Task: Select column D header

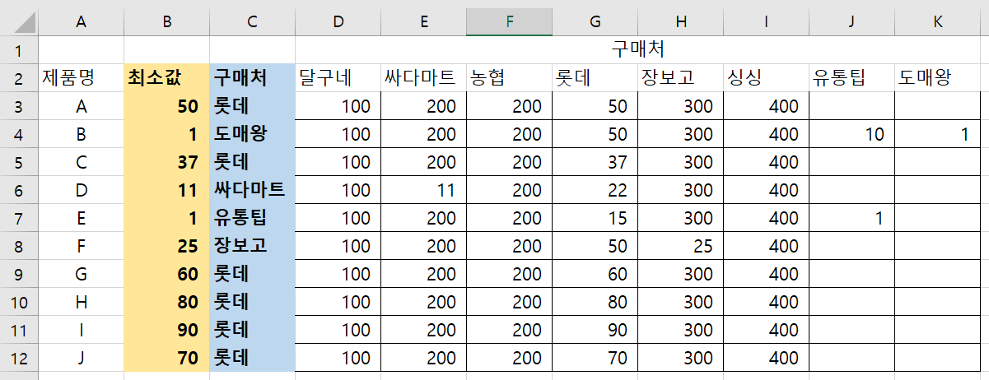Action: 338,22
